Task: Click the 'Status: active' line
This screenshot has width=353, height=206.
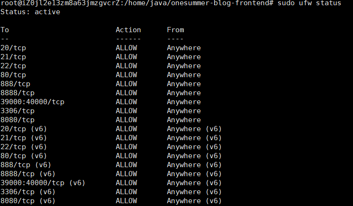Action: tap(30, 12)
